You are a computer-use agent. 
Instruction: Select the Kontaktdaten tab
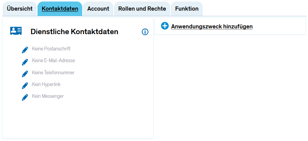[x=60, y=9]
